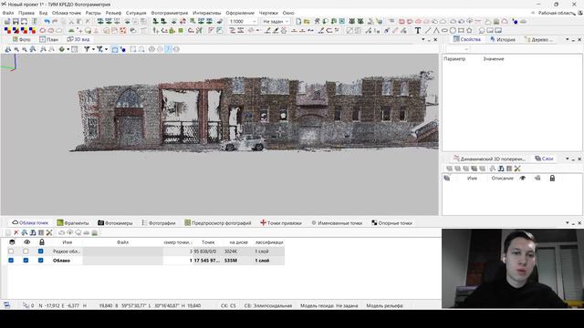Uncheck the lock checkbox in Облако row

pos(40,261)
